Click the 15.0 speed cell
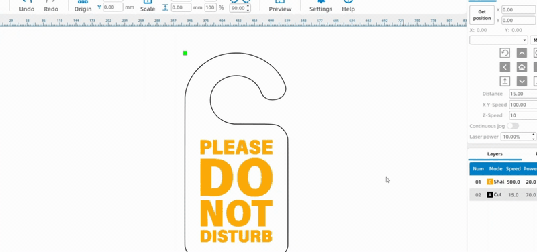 coord(514,195)
